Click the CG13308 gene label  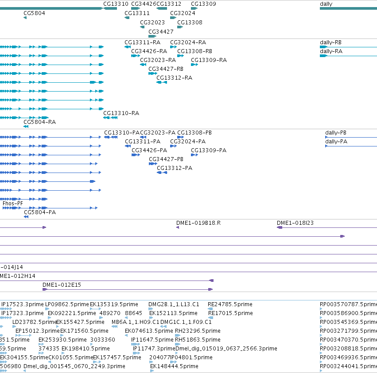point(190,22)
